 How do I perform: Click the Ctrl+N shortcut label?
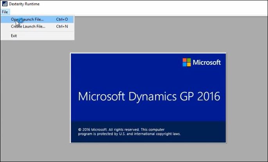62,26
